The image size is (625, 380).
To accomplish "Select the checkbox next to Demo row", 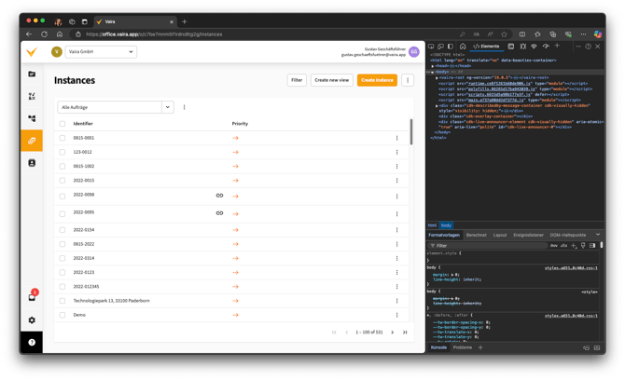I will point(62,315).
